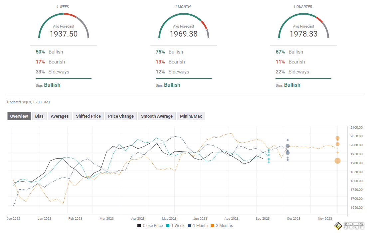Select the Minim/Max tab

pyautogui.click(x=191, y=116)
